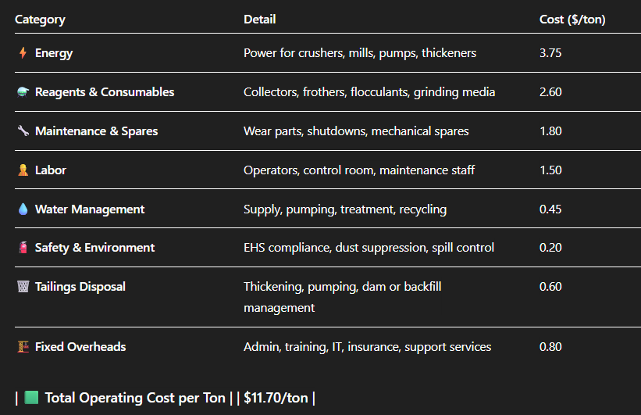This screenshot has height=415, width=641.
Task: Click the Tailings Disposal cost 0.60
Action: click(x=550, y=287)
